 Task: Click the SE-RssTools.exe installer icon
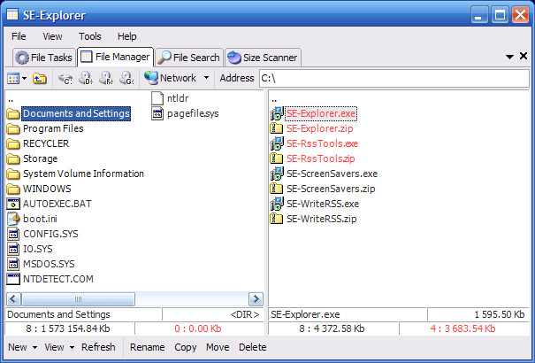click(x=277, y=143)
